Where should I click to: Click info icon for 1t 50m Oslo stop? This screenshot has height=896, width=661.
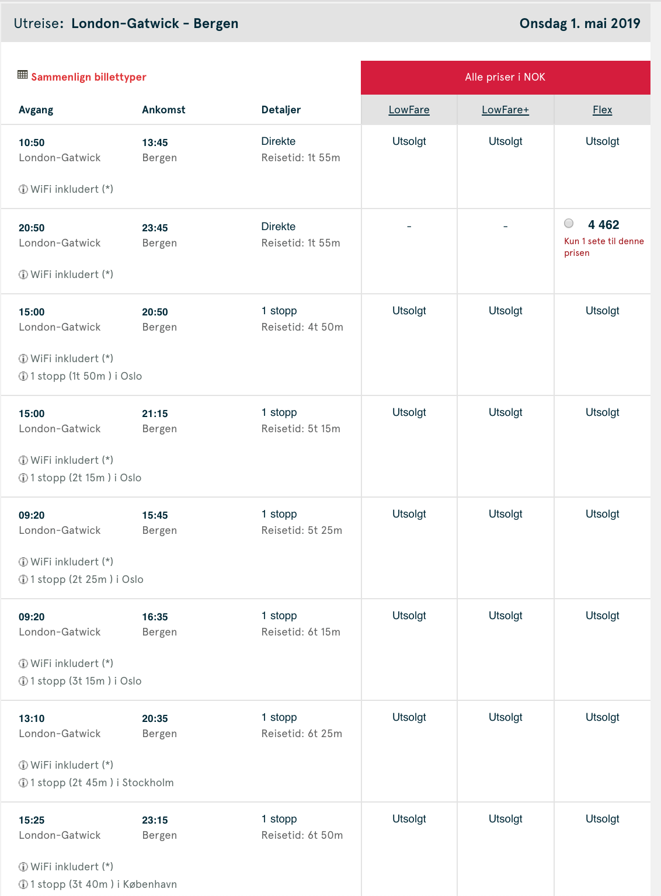[x=23, y=376]
